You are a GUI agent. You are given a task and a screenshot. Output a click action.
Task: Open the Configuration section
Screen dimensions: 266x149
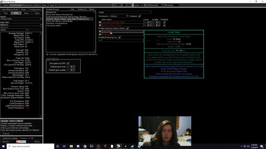coord(35,10)
